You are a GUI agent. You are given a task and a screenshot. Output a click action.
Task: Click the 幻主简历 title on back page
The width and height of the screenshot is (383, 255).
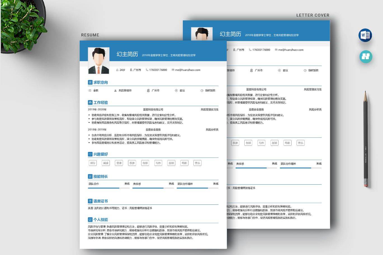[x=230, y=34]
